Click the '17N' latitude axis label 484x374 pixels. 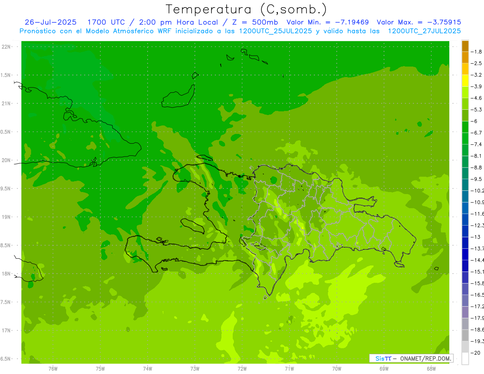pos(6,330)
